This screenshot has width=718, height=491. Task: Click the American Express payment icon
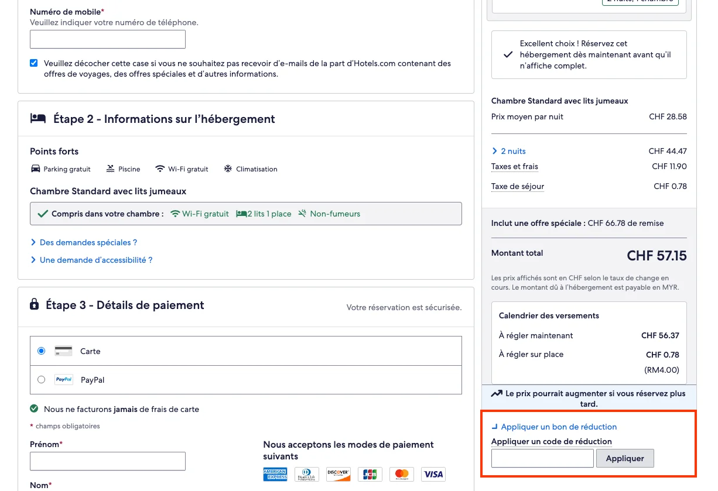tap(275, 474)
